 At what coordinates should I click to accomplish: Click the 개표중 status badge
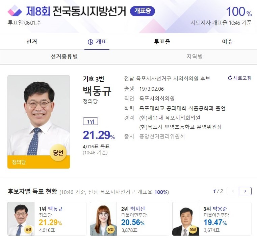click(142, 11)
